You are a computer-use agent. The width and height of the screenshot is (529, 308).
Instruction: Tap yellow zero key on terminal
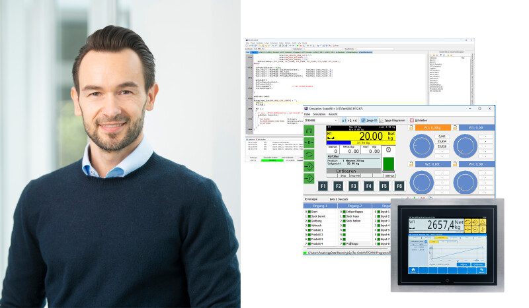[468, 230]
